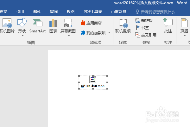Screen dimensions: 190x127
Task: Insert a SmartArt graphic
Action: 38,26
